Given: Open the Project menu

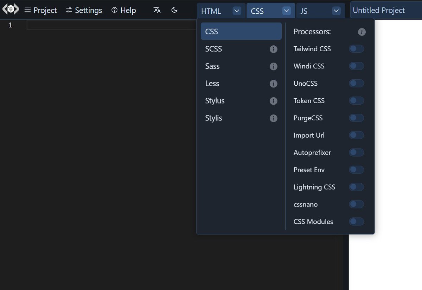Looking at the screenshot, I should coord(41,10).
